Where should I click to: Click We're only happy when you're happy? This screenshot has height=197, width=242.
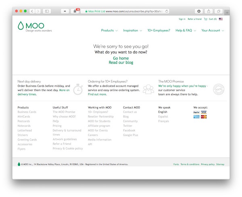182,86
